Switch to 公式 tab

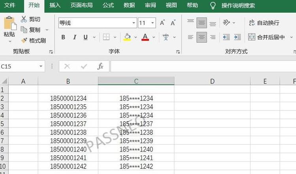pos(108,5)
